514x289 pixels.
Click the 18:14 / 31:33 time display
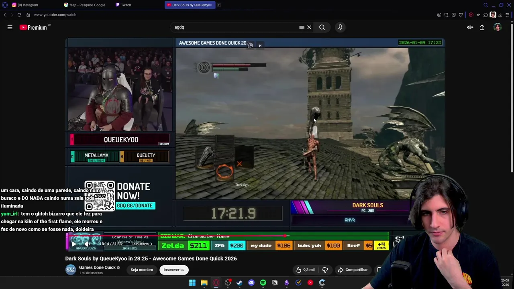[110, 244]
